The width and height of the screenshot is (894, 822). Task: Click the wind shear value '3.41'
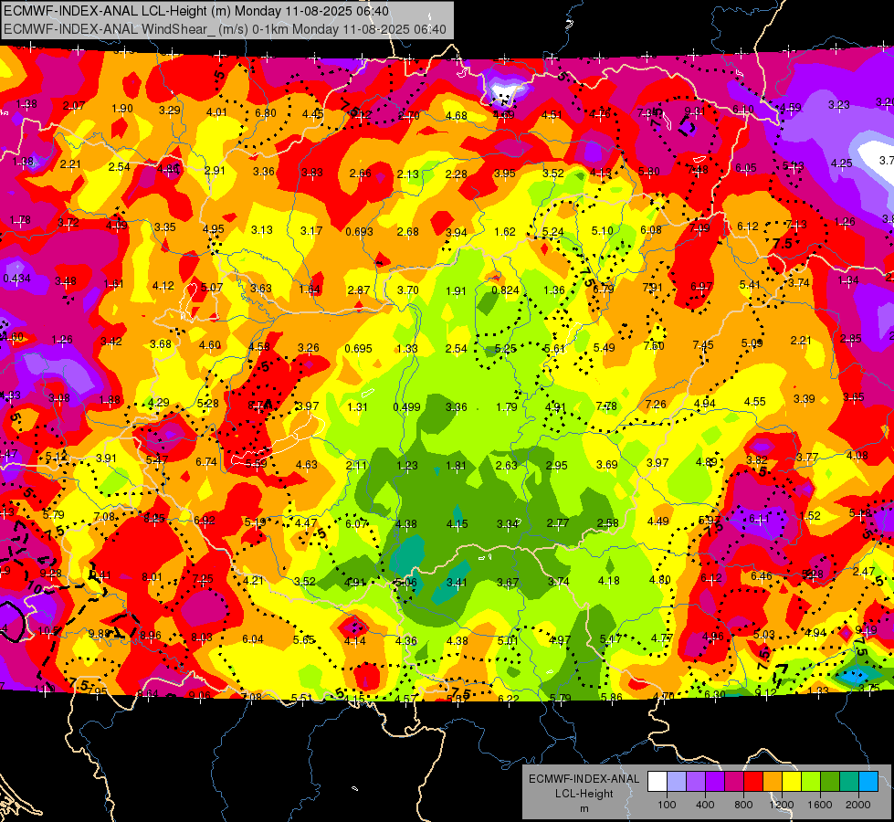pos(457,583)
